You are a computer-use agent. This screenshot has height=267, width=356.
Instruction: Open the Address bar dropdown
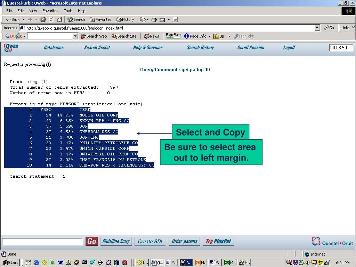coord(317,28)
